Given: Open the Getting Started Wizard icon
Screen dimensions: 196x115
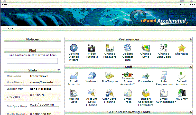Looking at the screenshot, I should click(x=74, y=48).
